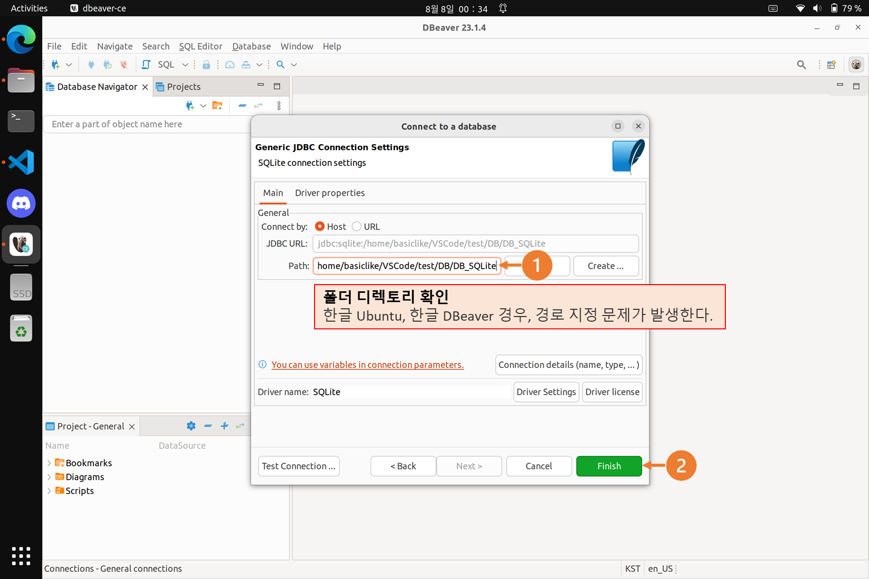Select the Main tab in dialog
The width and height of the screenshot is (869, 579).
click(x=273, y=193)
